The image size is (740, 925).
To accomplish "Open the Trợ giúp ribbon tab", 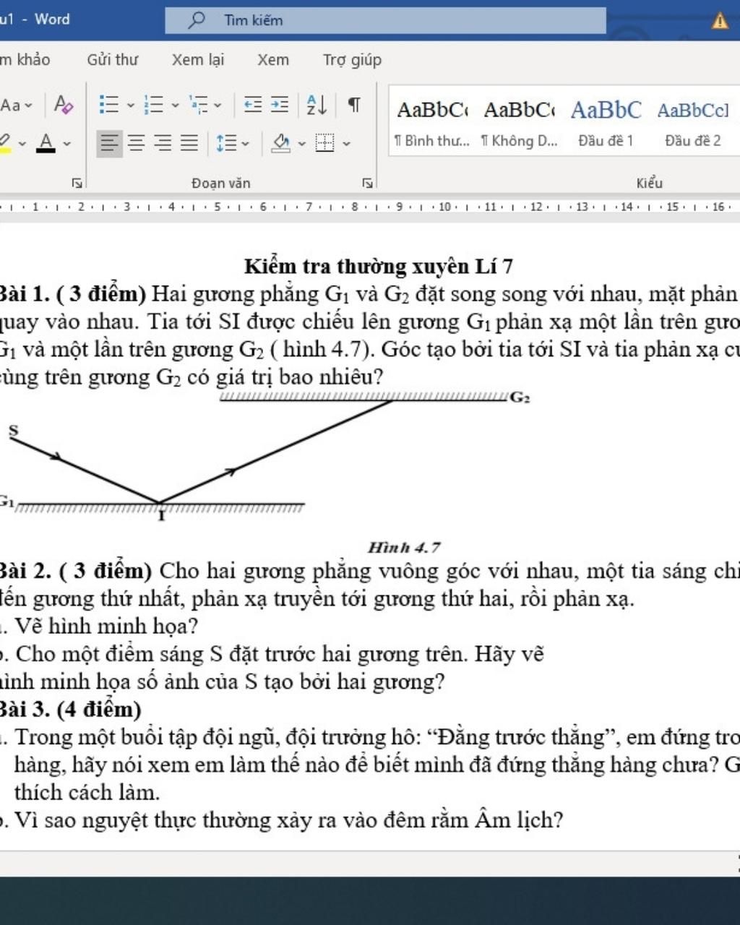I will (x=352, y=60).
